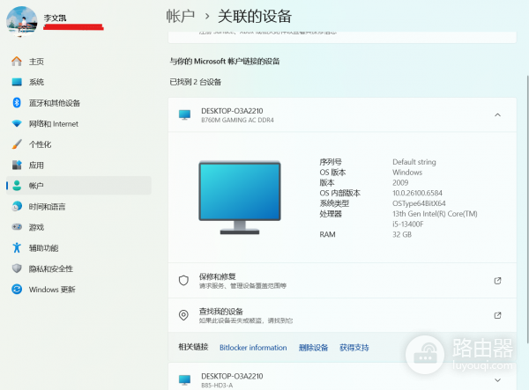
Task: Click the i5-13400F processor text
Action: pos(407,224)
